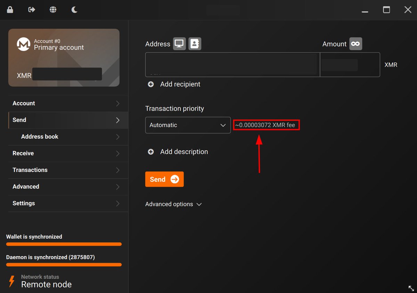Go to Receive page

tap(68, 153)
